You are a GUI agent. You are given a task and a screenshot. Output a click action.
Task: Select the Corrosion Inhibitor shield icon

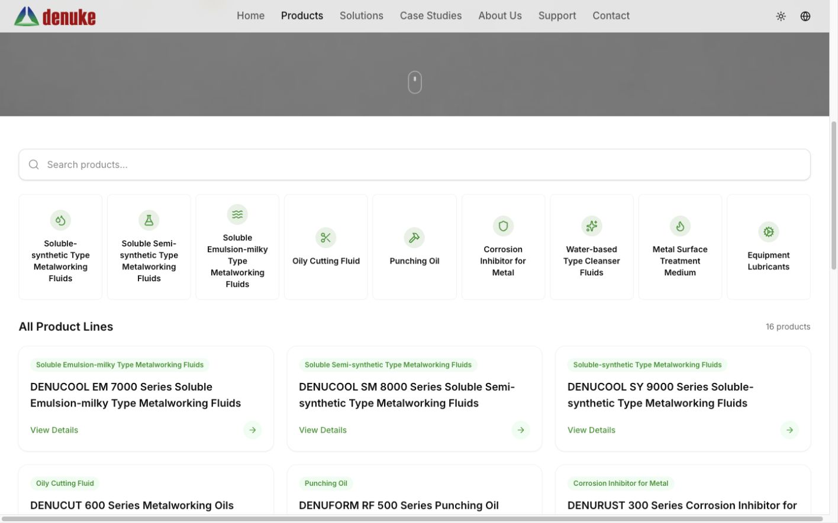[503, 226]
